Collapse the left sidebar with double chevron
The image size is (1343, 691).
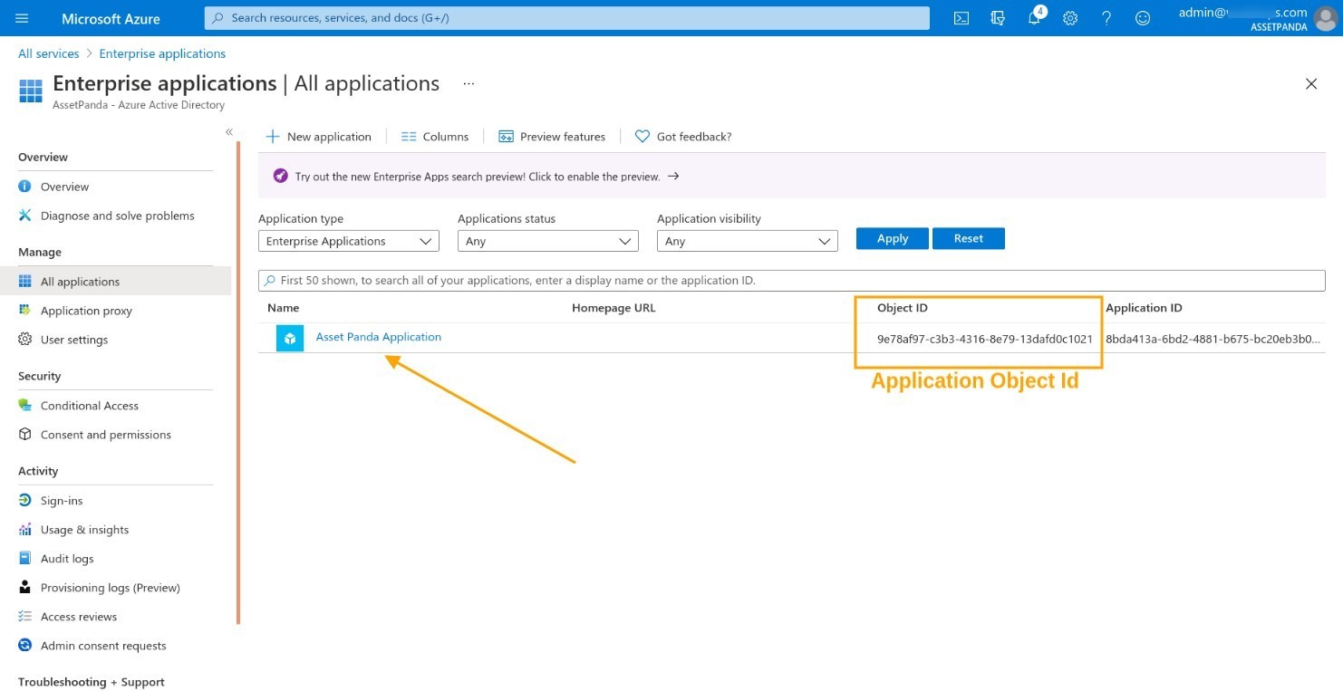click(229, 132)
